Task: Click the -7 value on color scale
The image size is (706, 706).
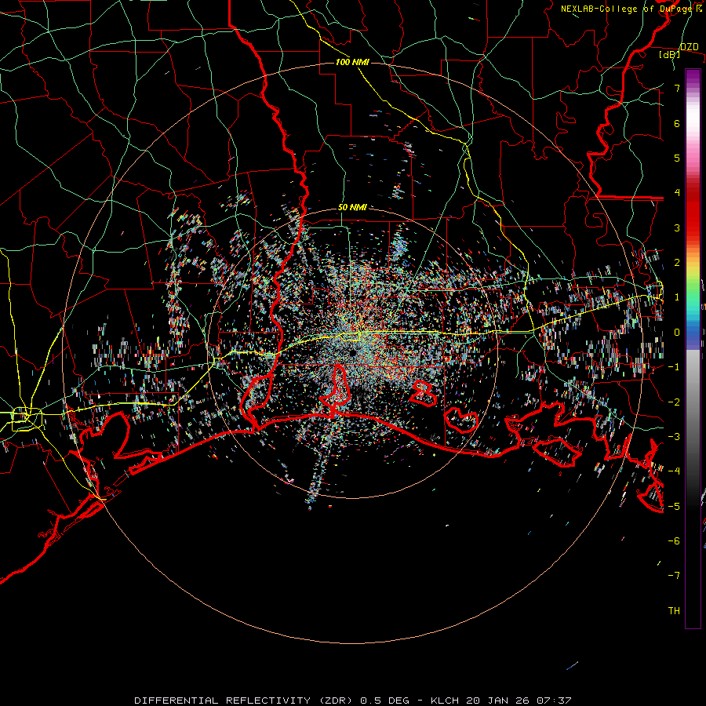Action: coord(674,576)
